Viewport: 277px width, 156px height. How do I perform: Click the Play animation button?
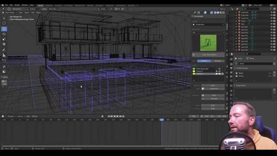pyautogui.click(x=117, y=116)
